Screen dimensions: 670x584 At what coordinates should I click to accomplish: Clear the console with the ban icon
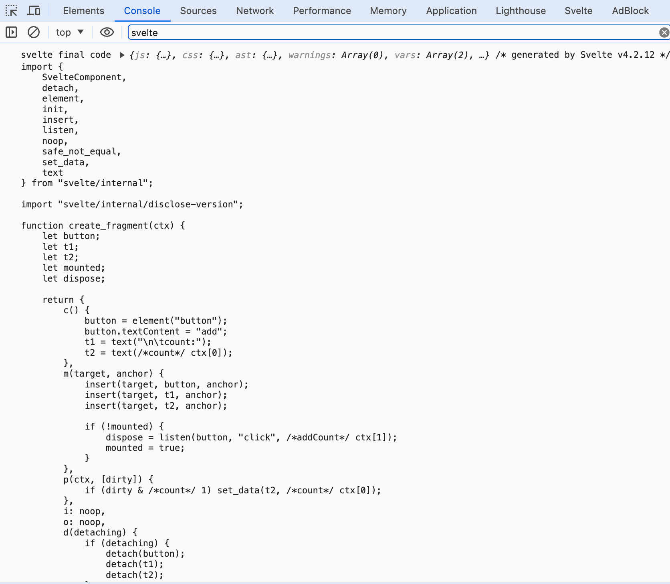pyautogui.click(x=34, y=32)
